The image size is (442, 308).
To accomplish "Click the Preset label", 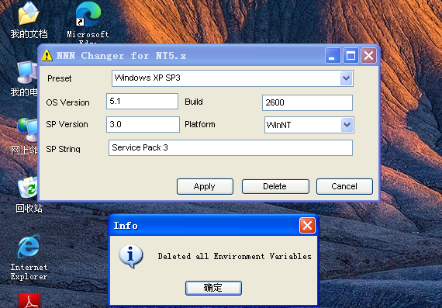I will [x=59, y=78].
